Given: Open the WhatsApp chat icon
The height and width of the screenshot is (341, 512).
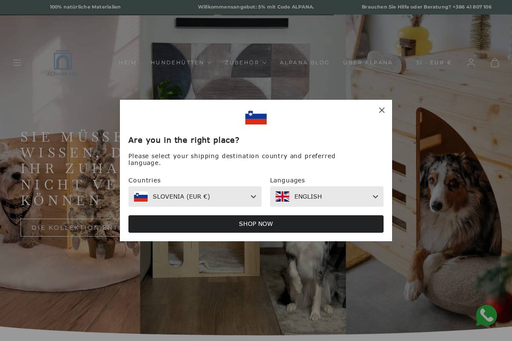Looking at the screenshot, I should [x=486, y=315].
